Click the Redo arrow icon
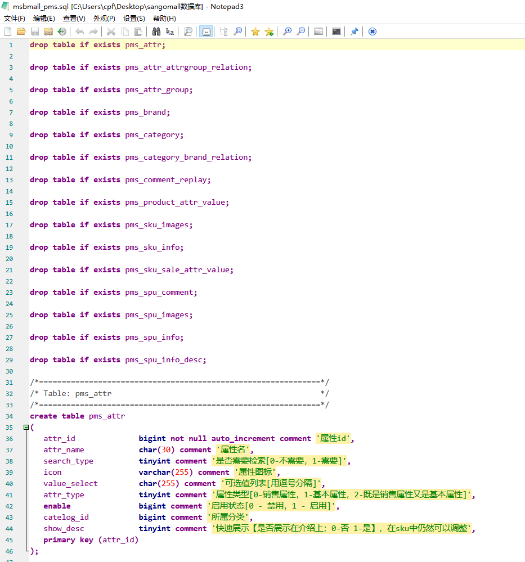 point(93,32)
